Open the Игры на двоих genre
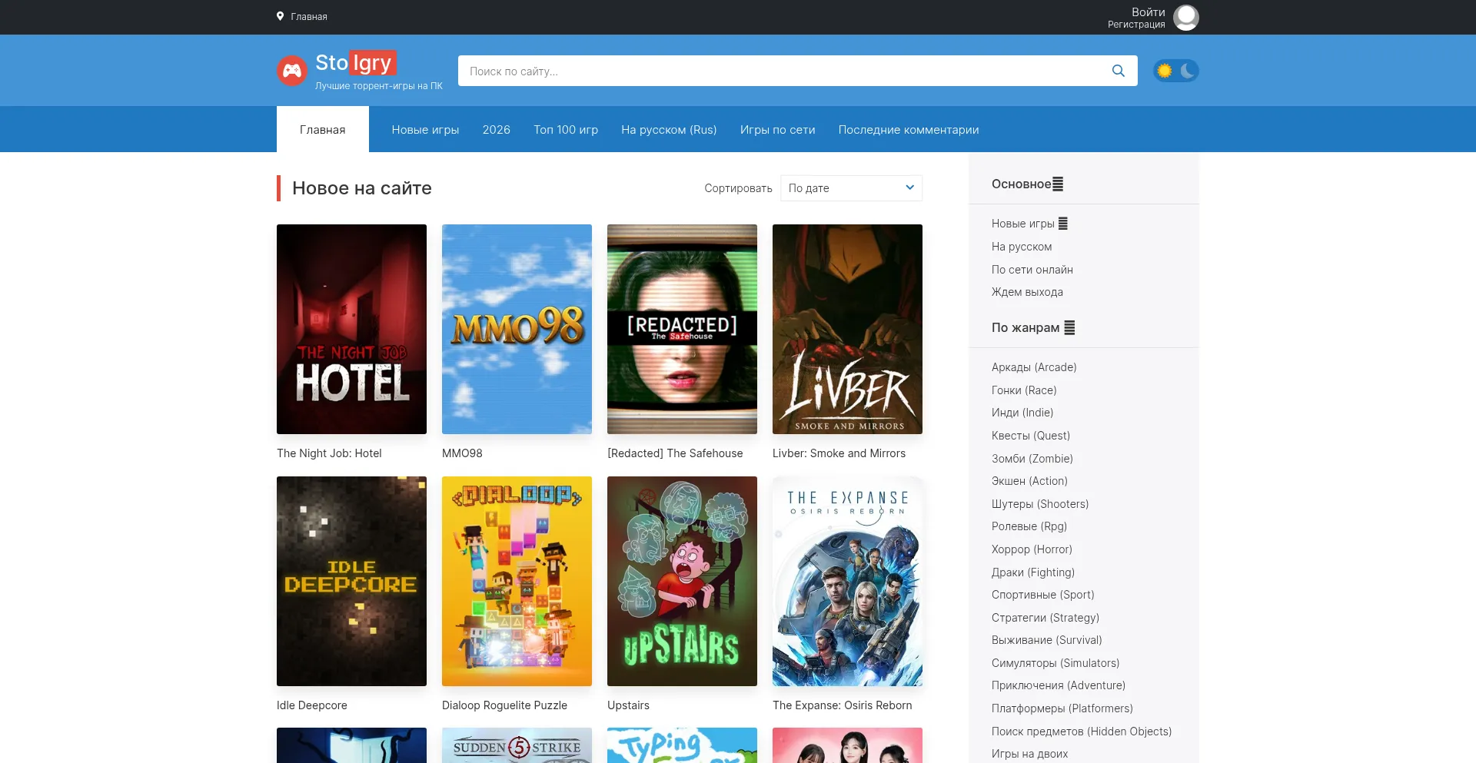 1030,754
